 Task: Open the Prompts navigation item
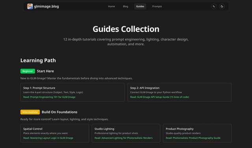click(157, 6)
